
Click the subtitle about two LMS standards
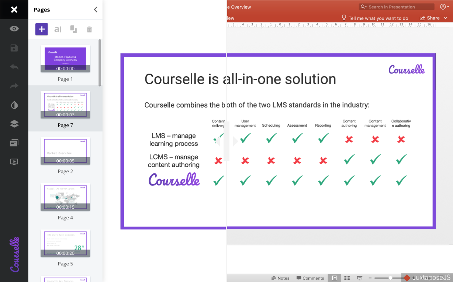click(x=257, y=105)
